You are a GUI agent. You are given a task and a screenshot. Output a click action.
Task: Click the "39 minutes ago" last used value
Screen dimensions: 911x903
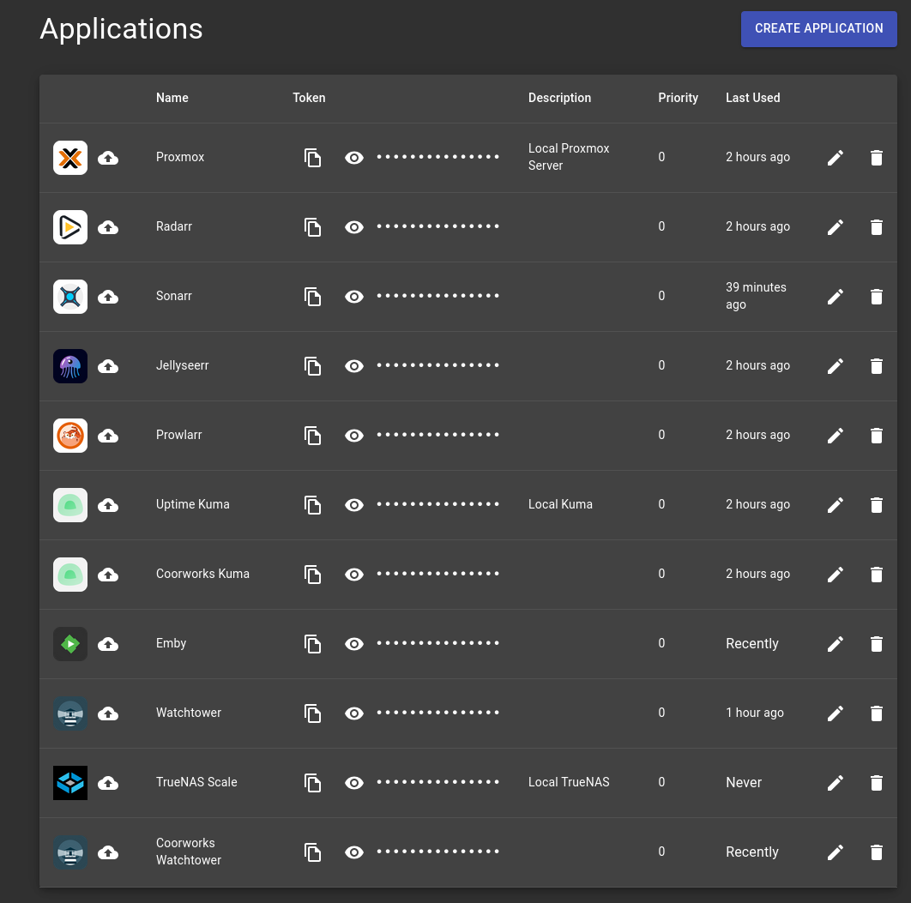coord(755,296)
